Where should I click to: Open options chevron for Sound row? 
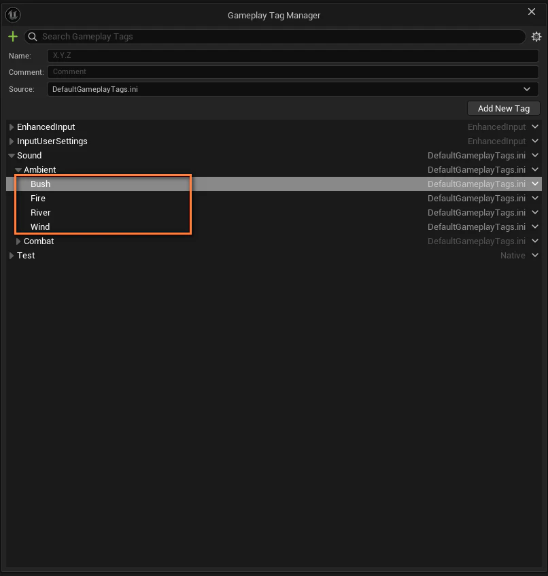click(535, 155)
